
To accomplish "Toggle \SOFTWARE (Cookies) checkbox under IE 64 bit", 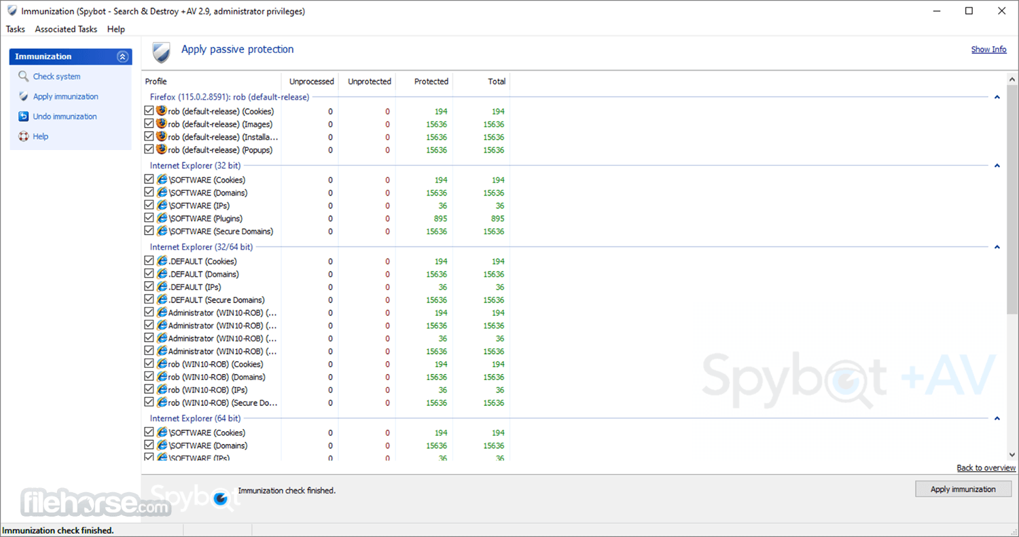I will (149, 432).
